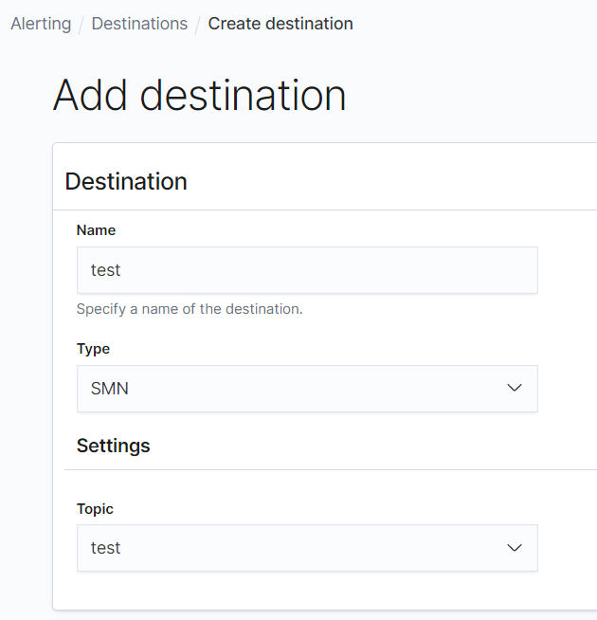This screenshot has height=620, width=597.
Task: Go to Destinations in the breadcrumb
Action: [x=139, y=24]
